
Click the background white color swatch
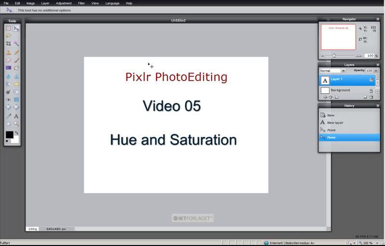coord(16,140)
